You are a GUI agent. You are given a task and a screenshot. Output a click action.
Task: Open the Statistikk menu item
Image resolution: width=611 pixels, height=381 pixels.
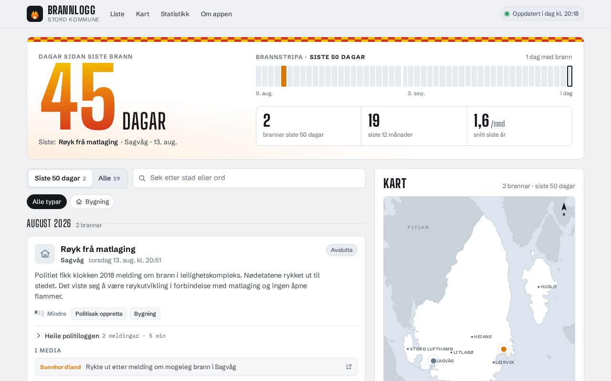[x=175, y=14]
